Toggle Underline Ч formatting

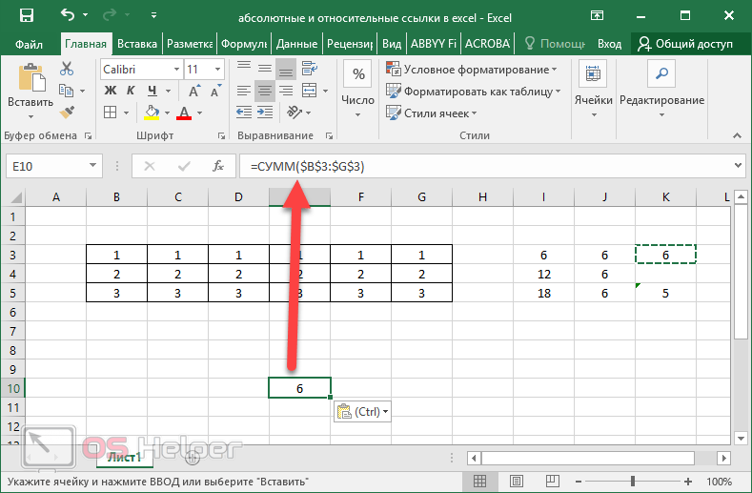[152, 91]
